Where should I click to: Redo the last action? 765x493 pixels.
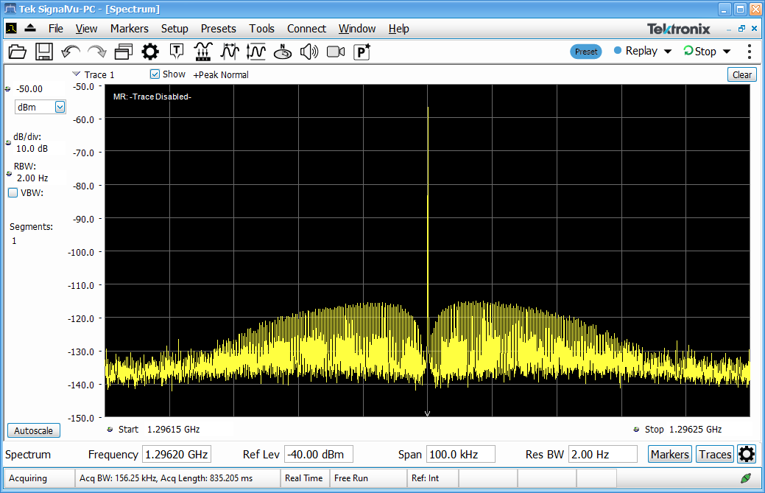pos(96,52)
